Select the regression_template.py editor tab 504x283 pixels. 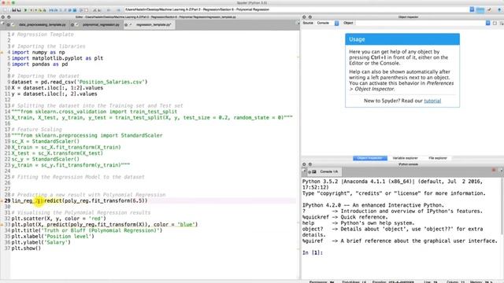point(154,24)
